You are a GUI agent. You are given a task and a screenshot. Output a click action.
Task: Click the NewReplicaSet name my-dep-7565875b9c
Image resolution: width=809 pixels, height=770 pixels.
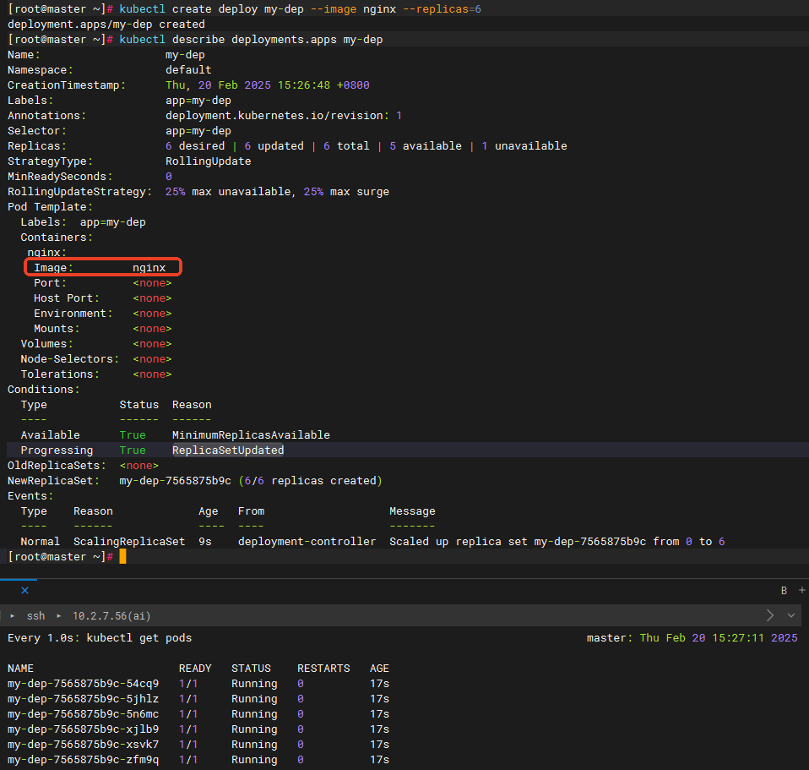pos(175,481)
